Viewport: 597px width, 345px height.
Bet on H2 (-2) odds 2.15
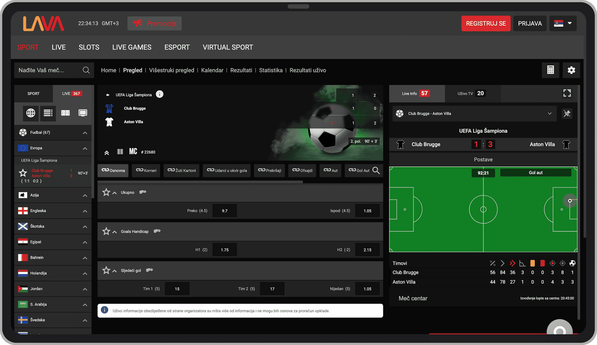(367, 250)
